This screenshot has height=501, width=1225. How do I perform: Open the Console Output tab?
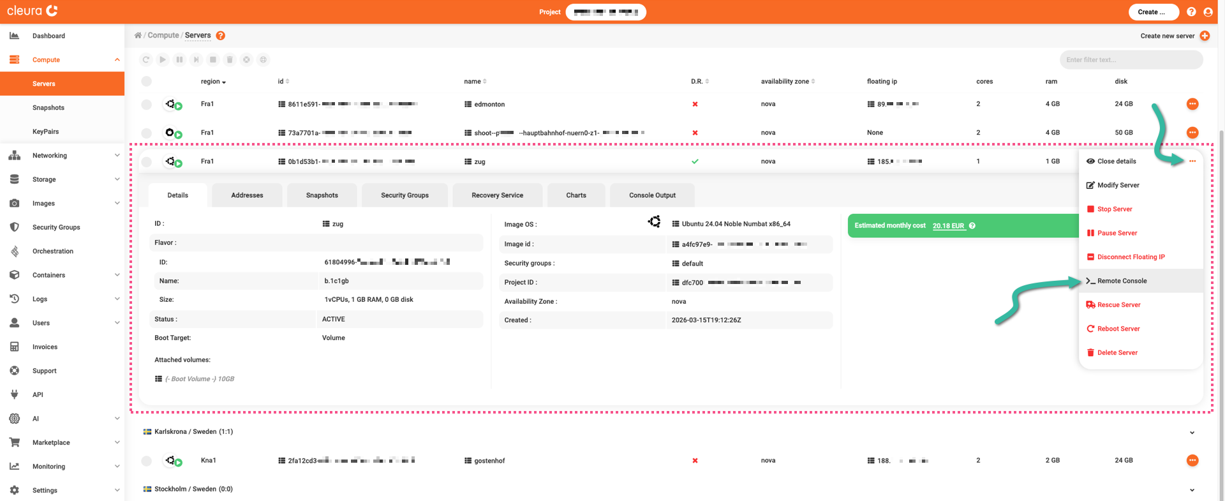[652, 195]
